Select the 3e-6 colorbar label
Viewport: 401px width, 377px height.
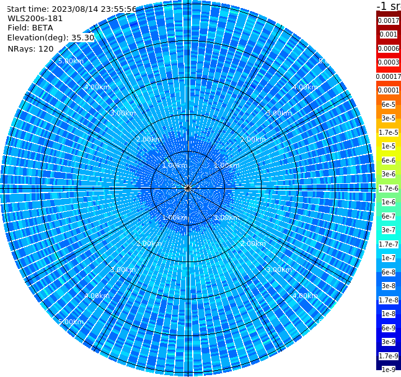(389, 174)
